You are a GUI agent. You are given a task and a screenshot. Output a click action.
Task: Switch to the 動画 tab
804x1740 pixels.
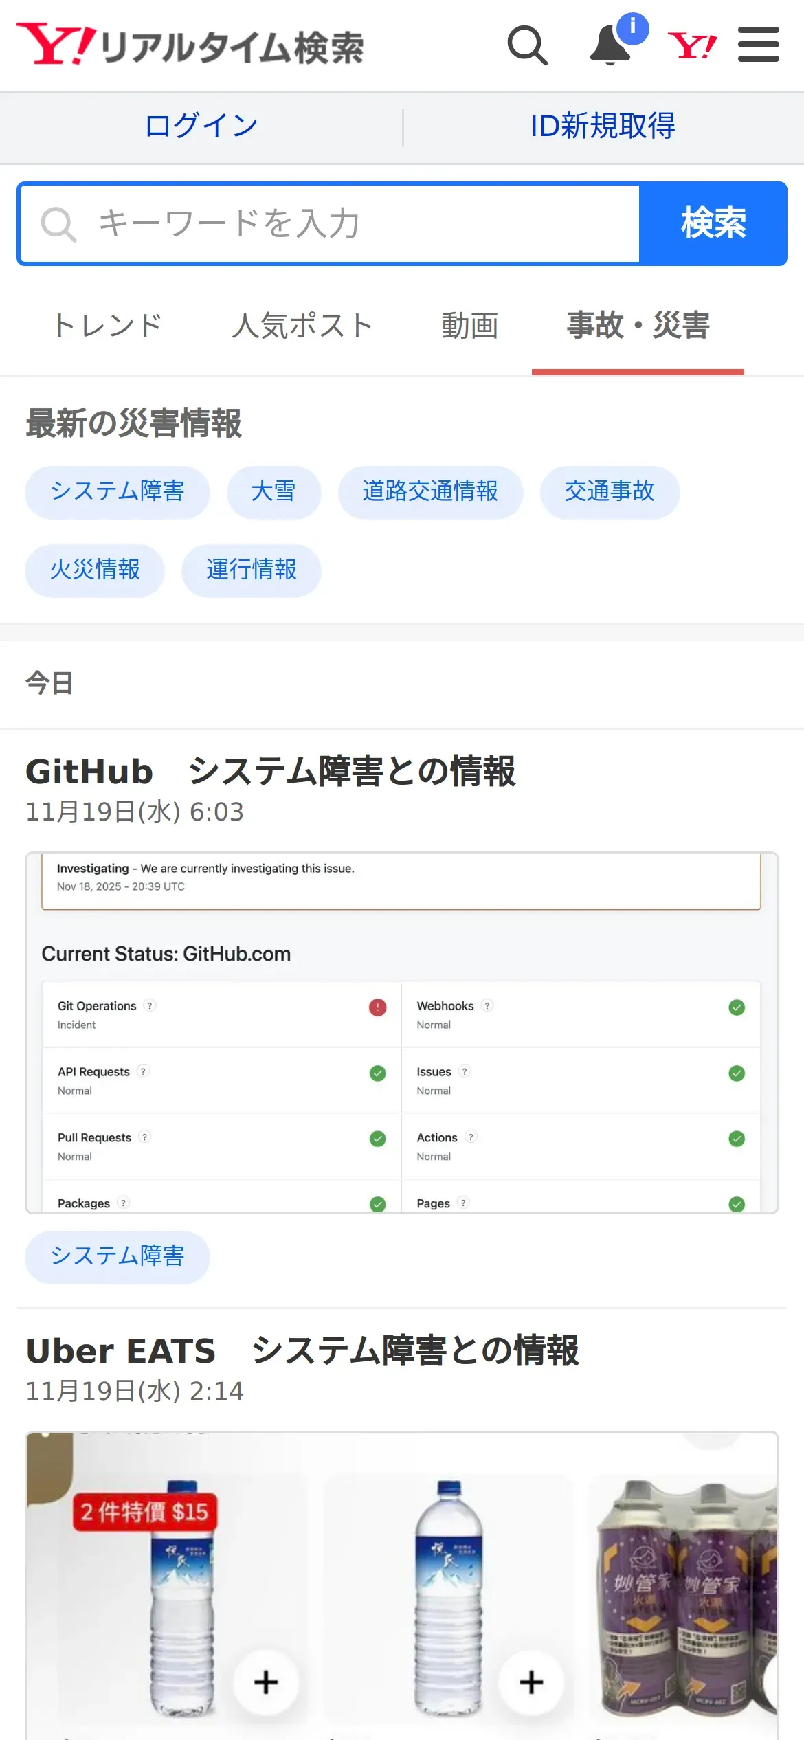(470, 326)
